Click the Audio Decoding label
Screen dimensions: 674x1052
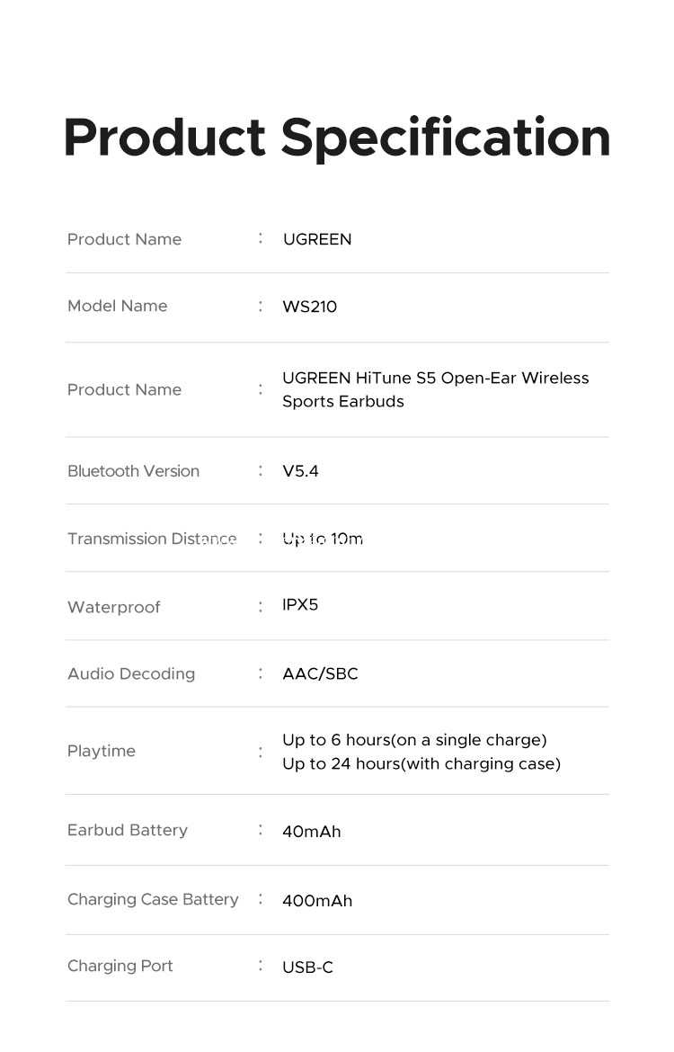(x=131, y=673)
